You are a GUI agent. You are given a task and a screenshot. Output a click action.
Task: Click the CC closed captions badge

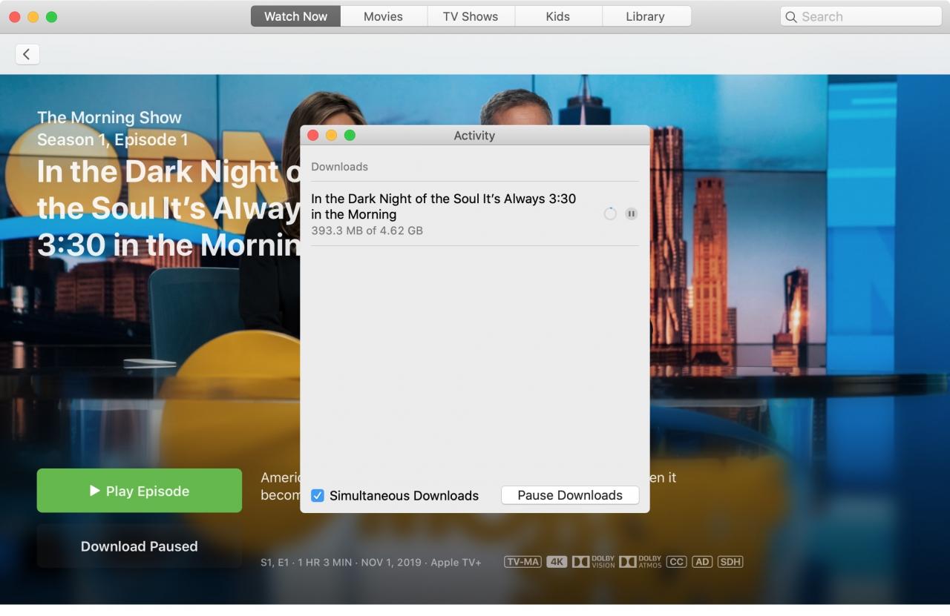click(x=676, y=562)
